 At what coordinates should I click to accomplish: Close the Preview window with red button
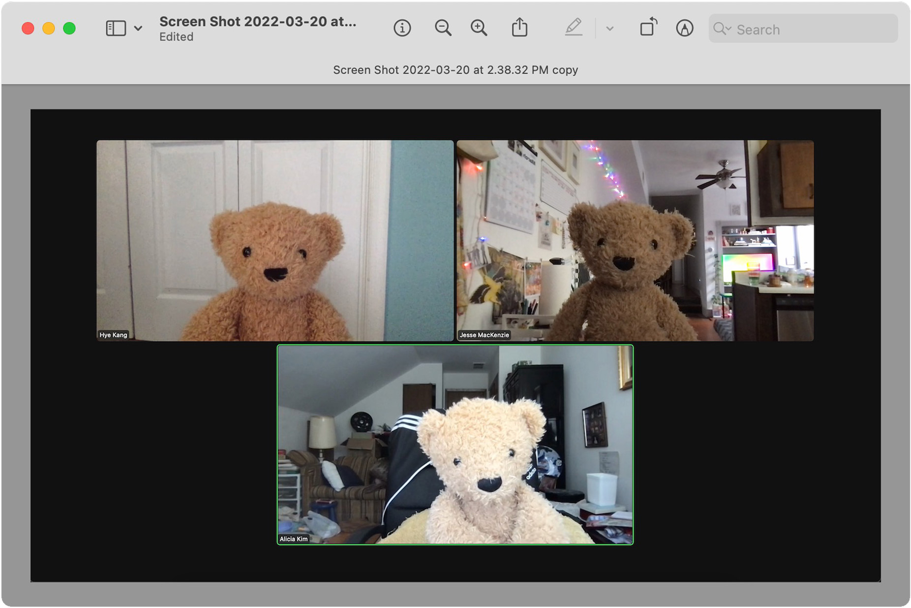coord(28,29)
